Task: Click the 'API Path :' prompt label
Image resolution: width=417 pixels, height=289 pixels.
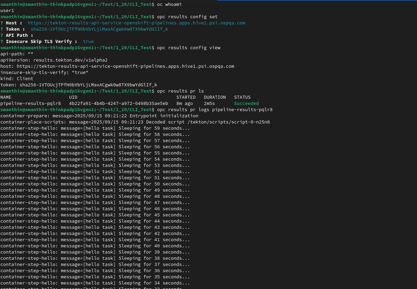Action: tap(20, 35)
